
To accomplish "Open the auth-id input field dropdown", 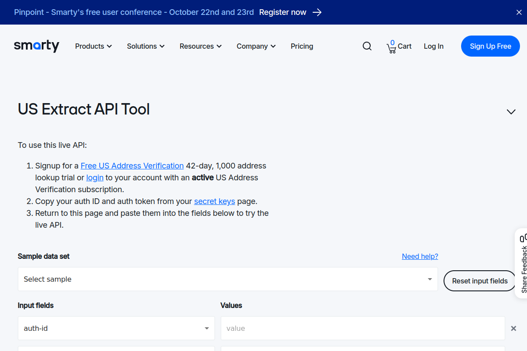I will pos(116,328).
